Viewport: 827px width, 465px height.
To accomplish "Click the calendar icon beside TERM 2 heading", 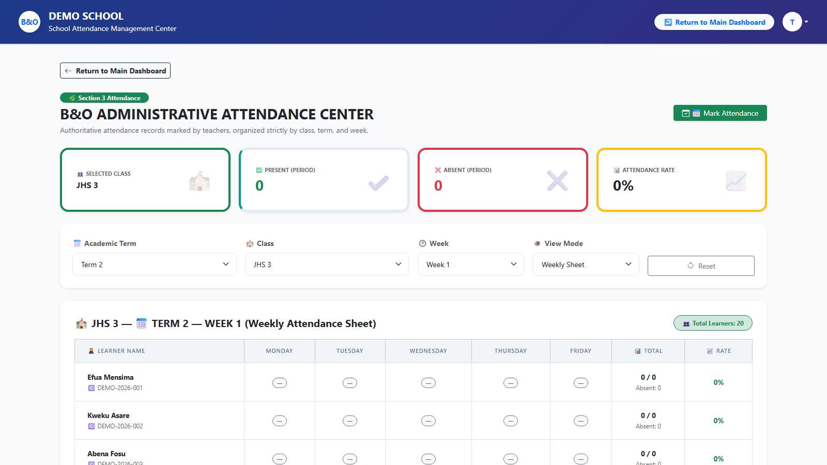I will (142, 323).
